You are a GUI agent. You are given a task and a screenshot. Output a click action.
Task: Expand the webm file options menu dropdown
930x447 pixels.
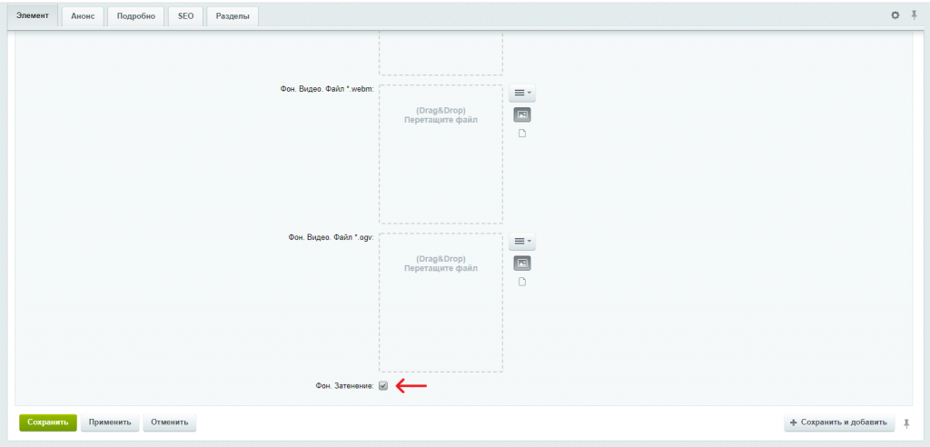pyautogui.click(x=522, y=93)
